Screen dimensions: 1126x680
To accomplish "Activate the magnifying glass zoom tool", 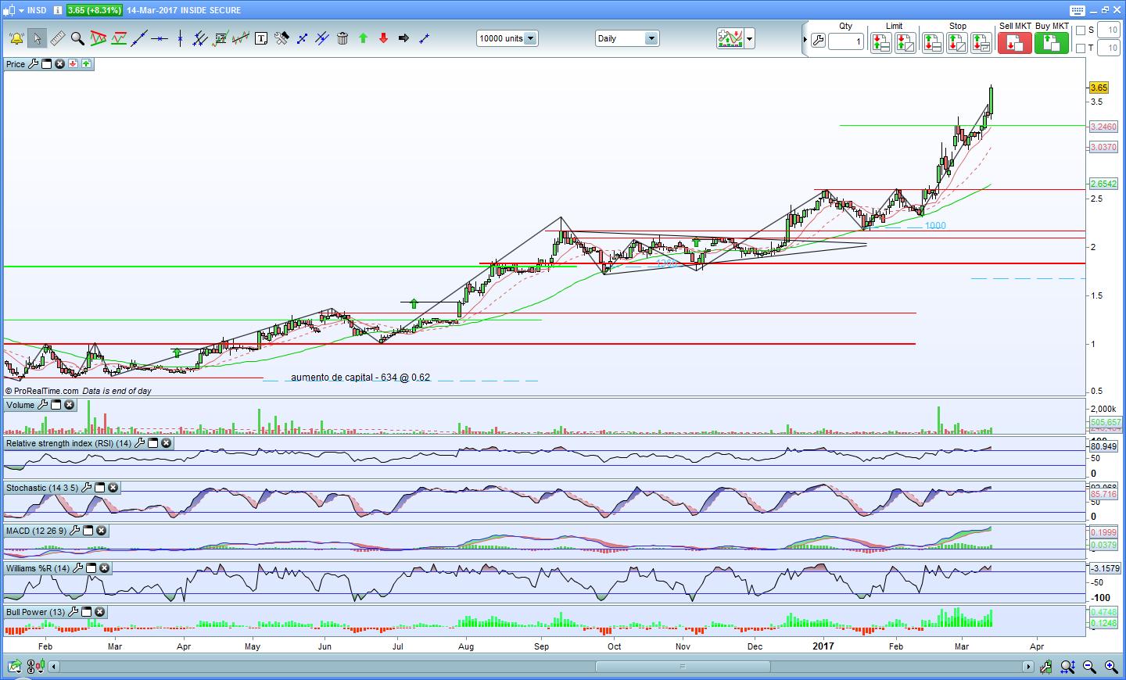I will [x=77, y=38].
